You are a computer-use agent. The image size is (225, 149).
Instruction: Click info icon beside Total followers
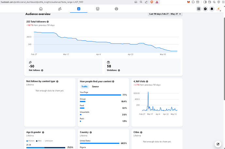pos(48,22)
